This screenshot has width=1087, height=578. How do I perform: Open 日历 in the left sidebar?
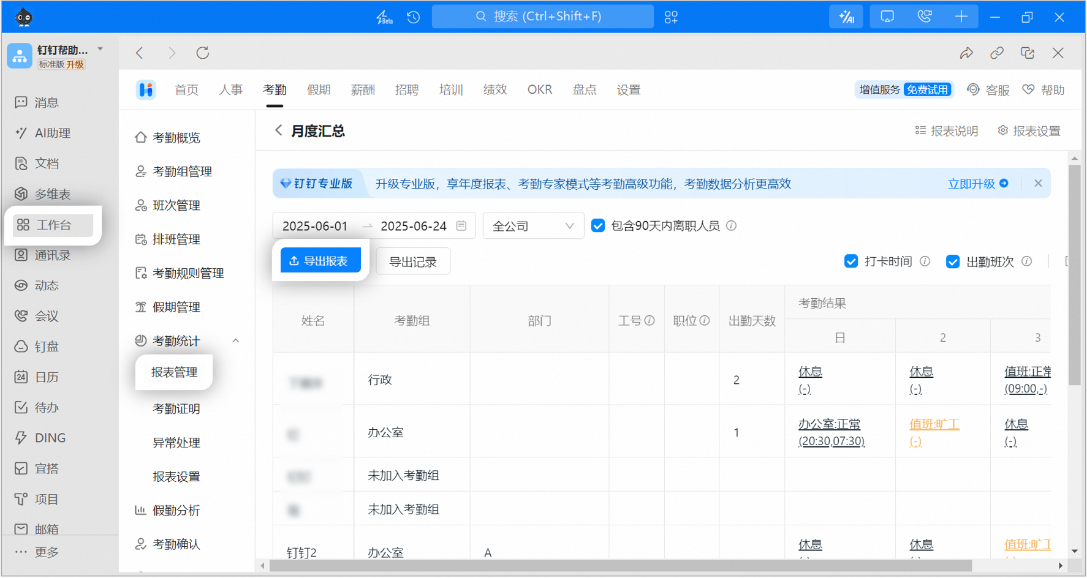[37, 377]
